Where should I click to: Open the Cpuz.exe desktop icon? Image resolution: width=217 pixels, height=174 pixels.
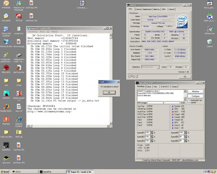click(x=6, y=160)
